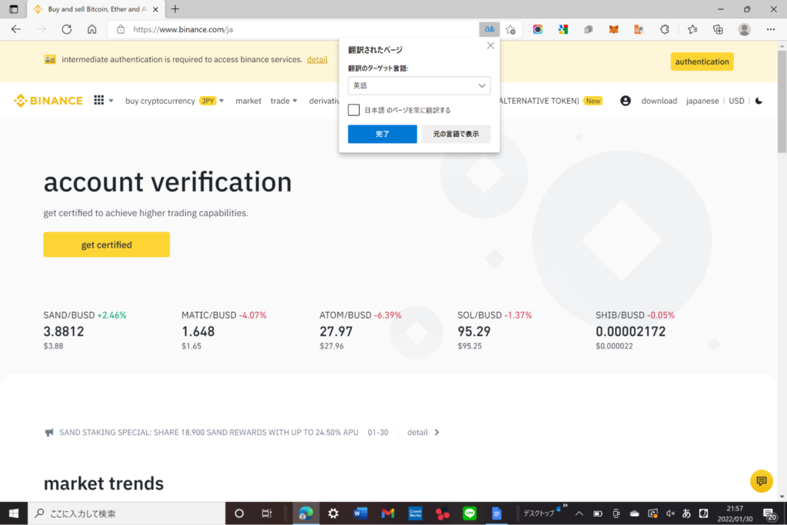Open browser collections icon
The image size is (787, 525).
719,30
